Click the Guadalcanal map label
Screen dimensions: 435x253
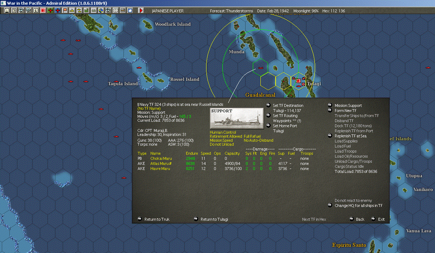[x=260, y=95]
